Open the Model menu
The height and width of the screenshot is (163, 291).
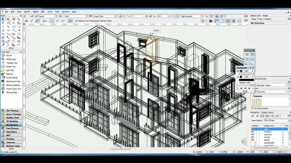coord(35,12)
